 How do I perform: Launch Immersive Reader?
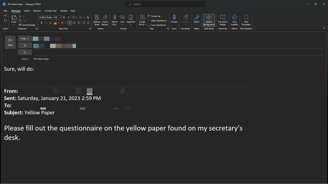(222, 20)
